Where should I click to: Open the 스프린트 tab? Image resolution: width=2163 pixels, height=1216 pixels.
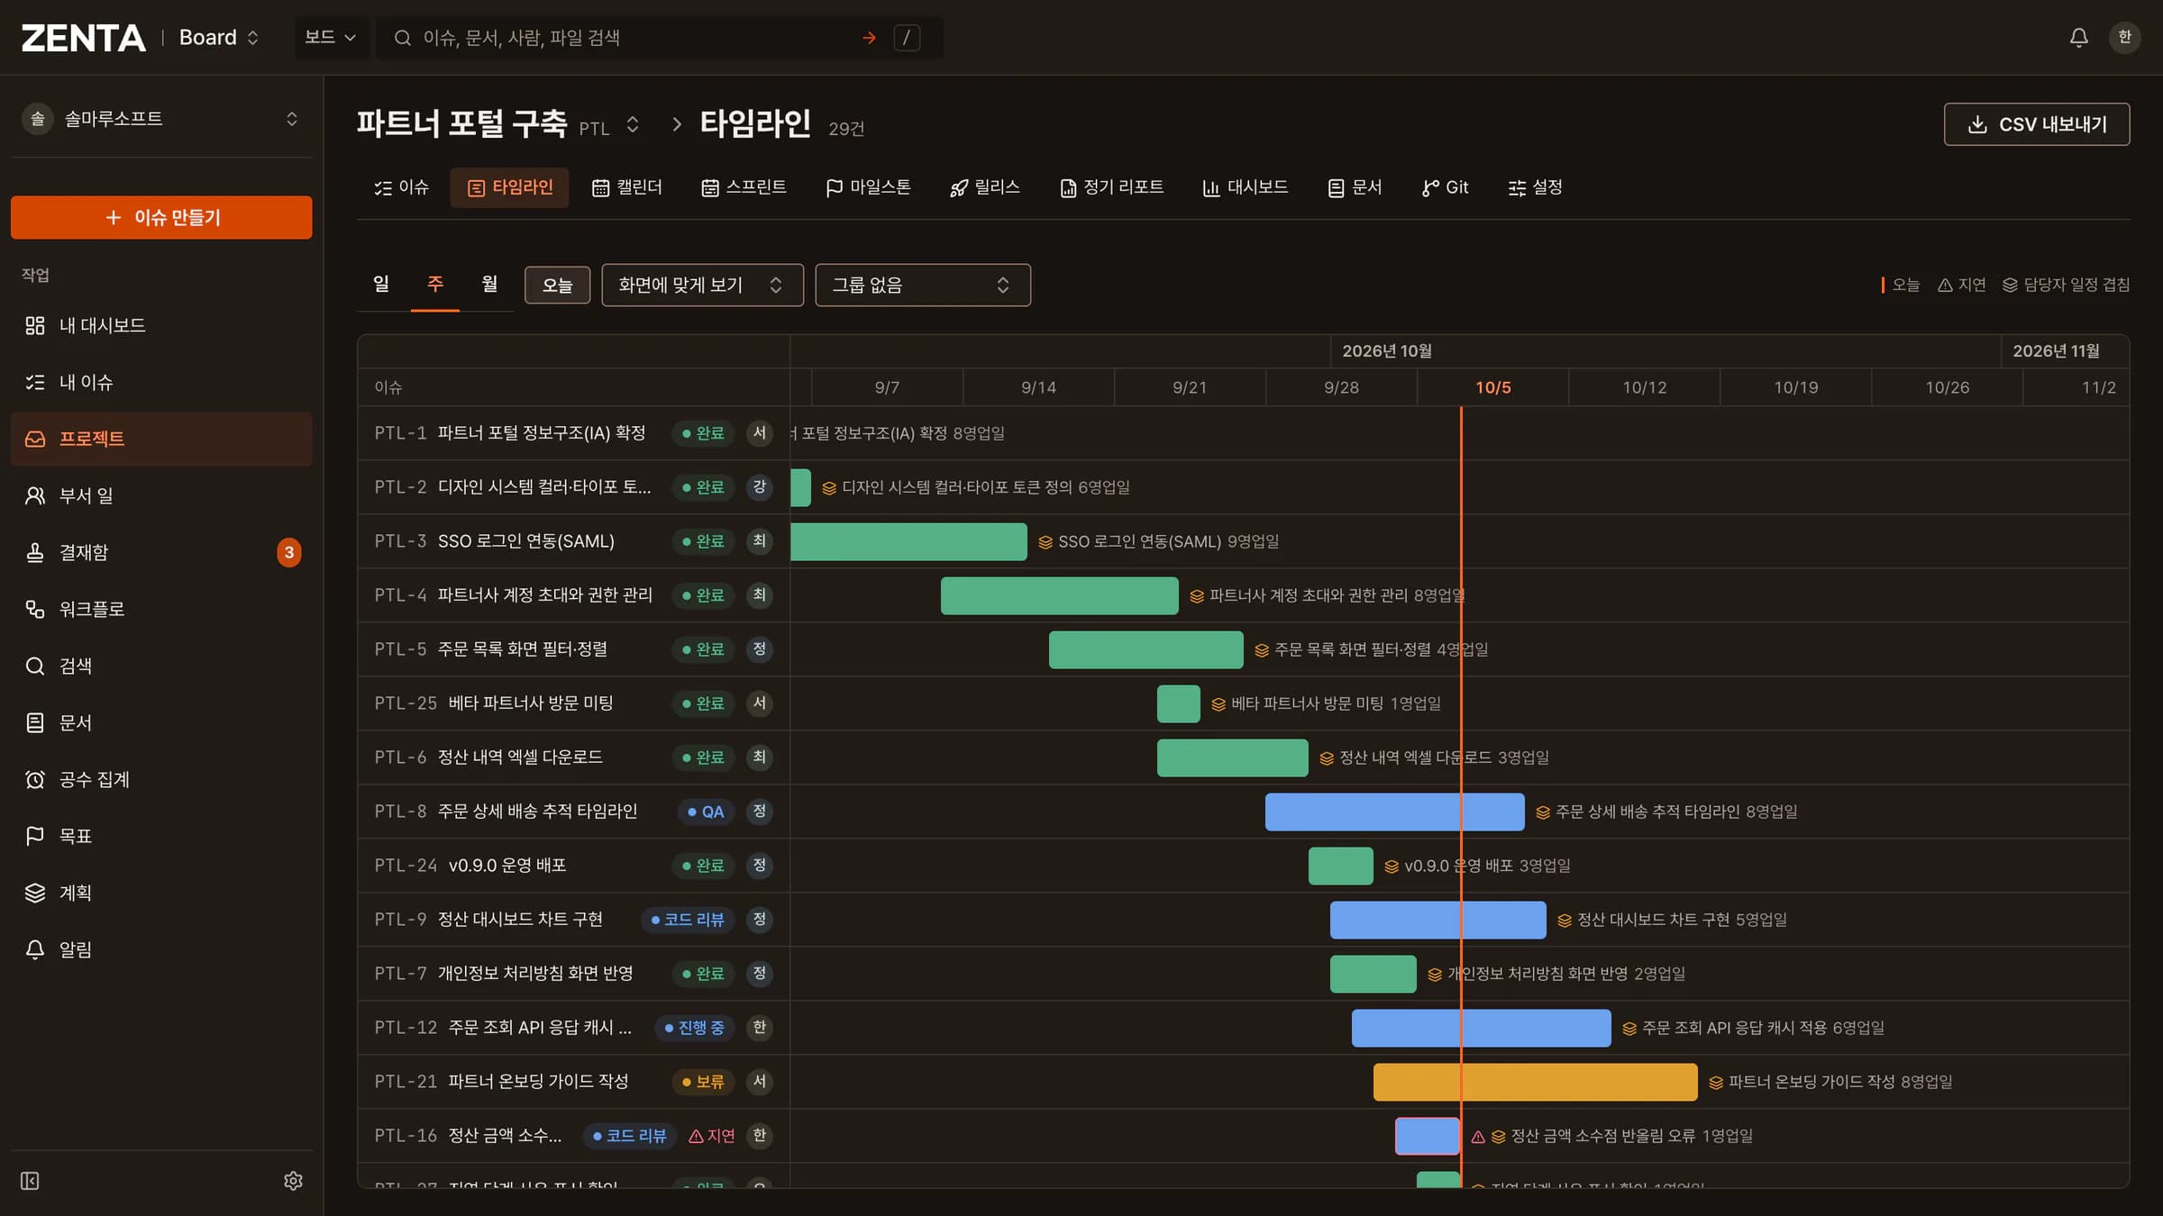744,187
